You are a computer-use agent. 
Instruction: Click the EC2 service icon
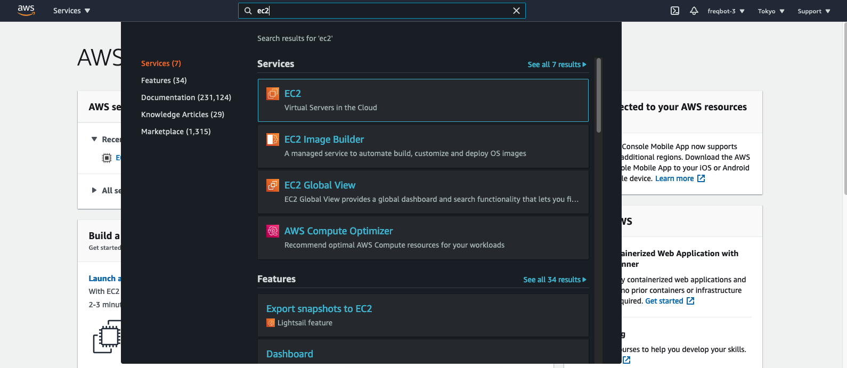[x=273, y=94]
